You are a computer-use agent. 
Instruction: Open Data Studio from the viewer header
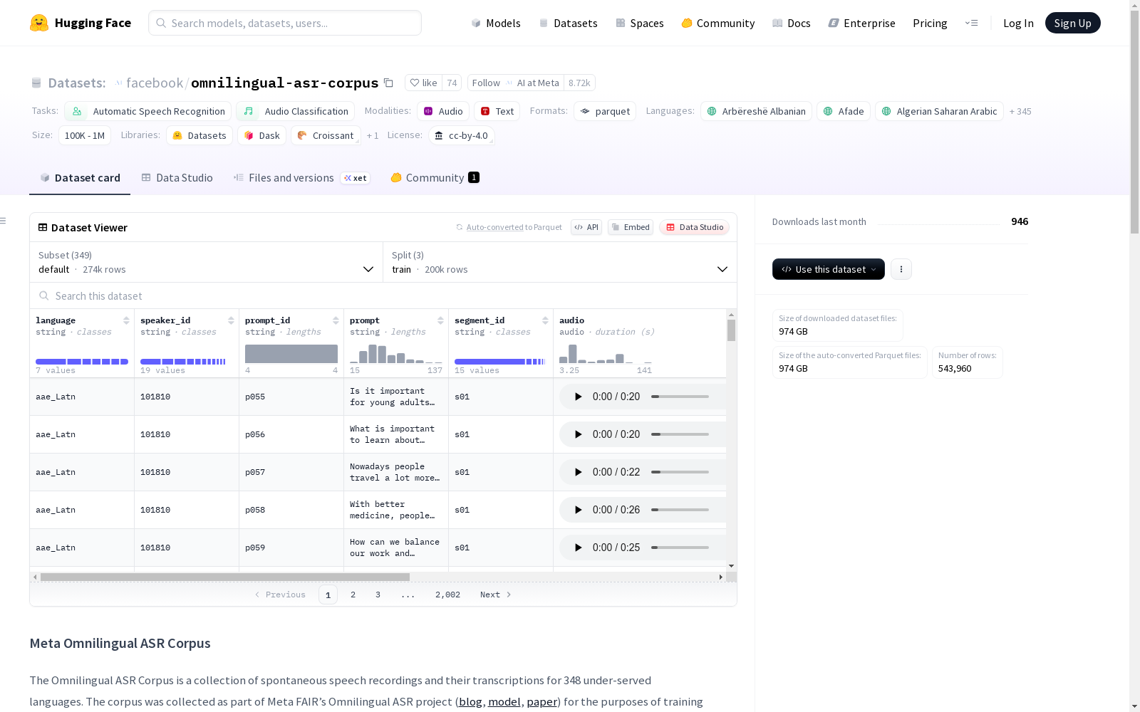point(694,227)
